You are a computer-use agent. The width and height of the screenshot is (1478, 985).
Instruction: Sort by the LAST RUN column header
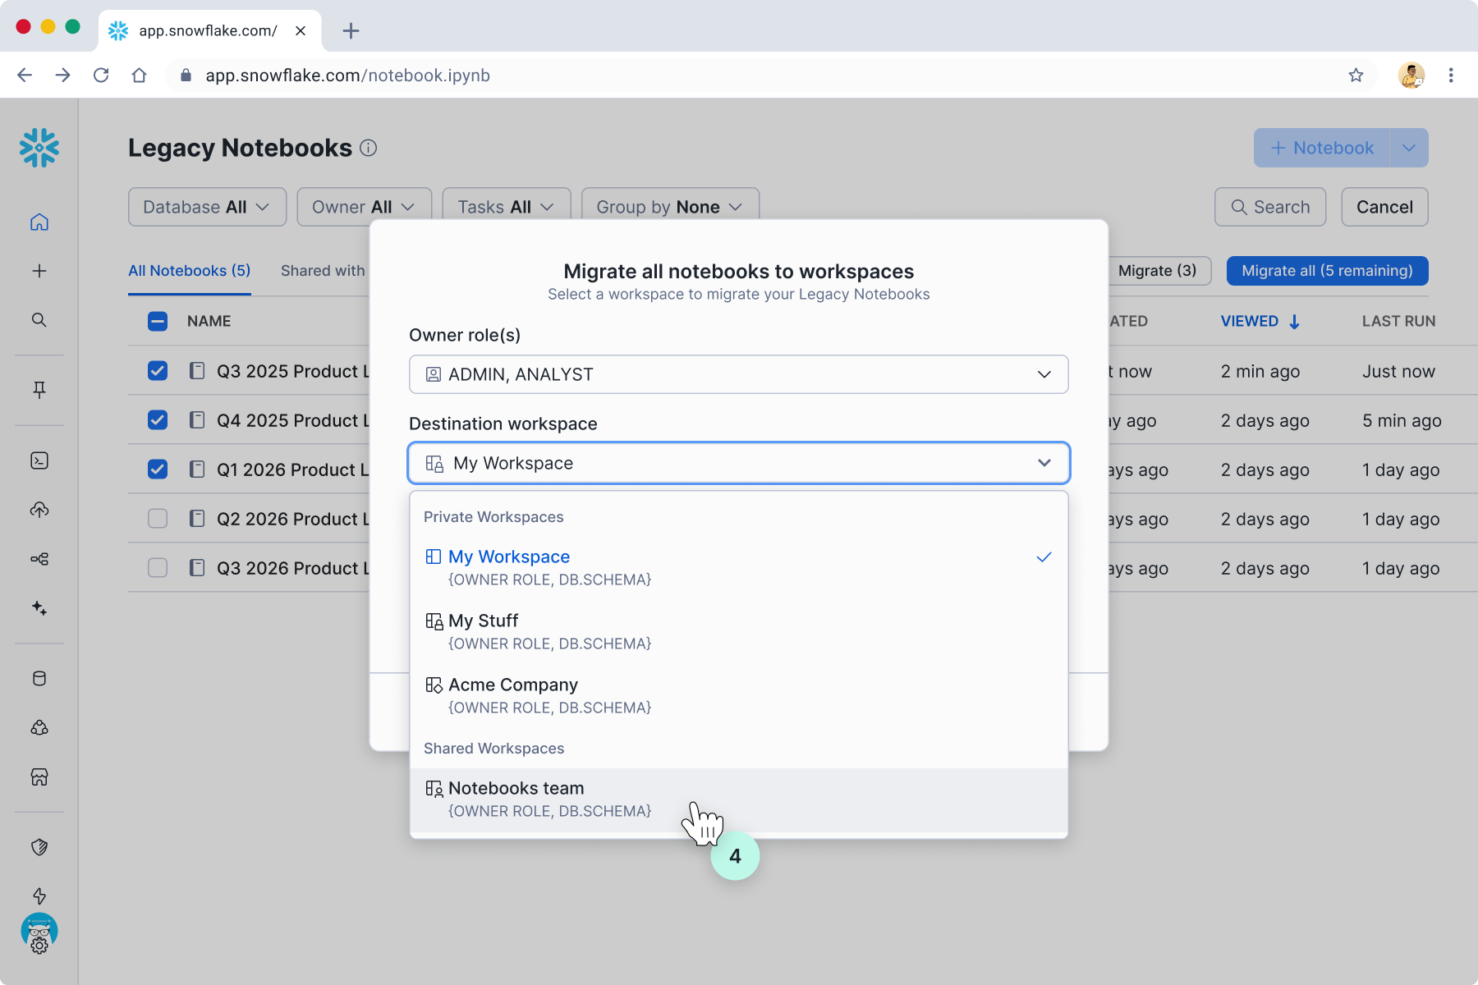[1398, 321]
